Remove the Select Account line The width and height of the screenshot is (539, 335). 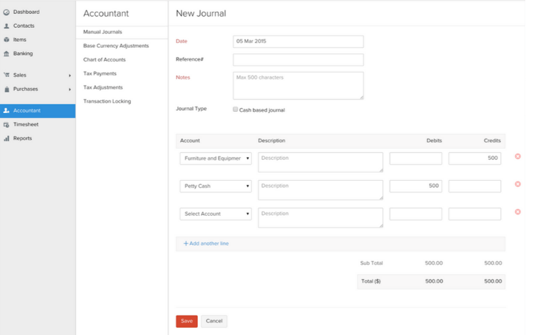[517, 212]
